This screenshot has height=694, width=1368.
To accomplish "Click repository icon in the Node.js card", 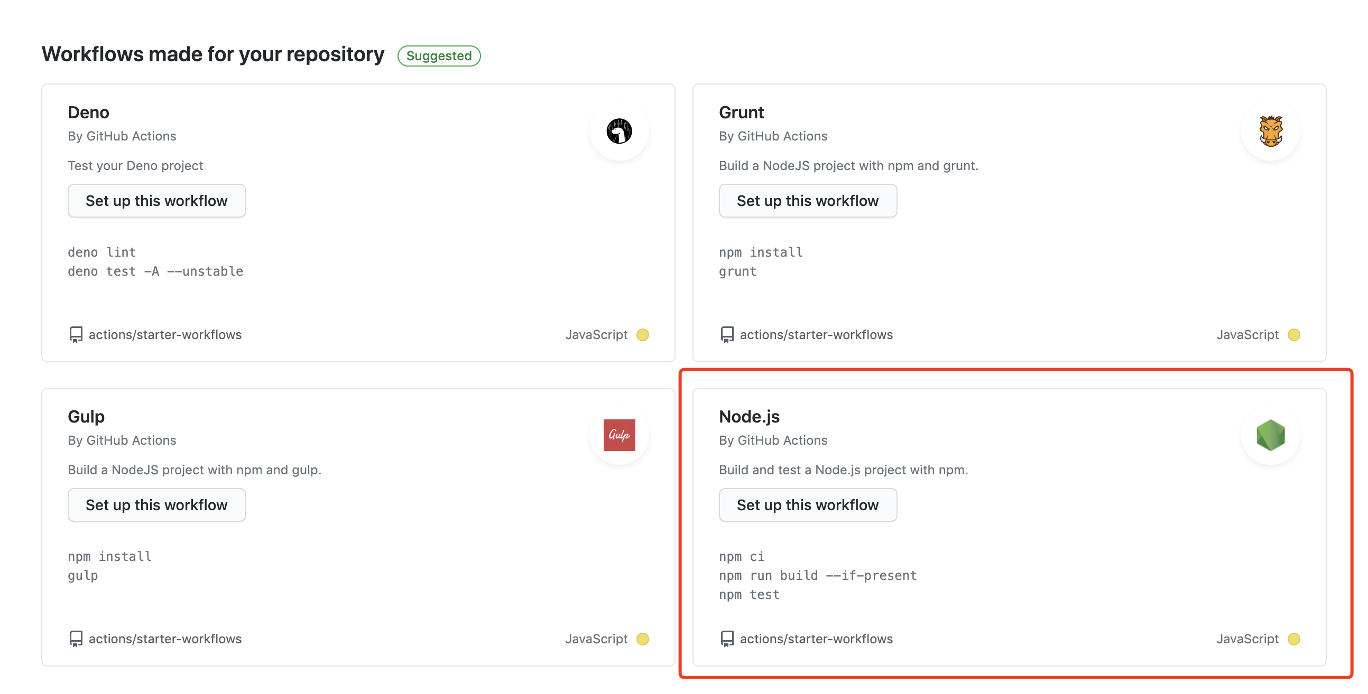I will [x=727, y=639].
